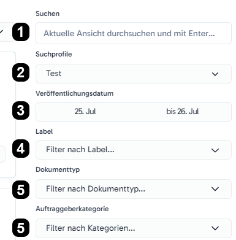
Task: Click the chevron arrow in the Label filter
Action: 215,150
